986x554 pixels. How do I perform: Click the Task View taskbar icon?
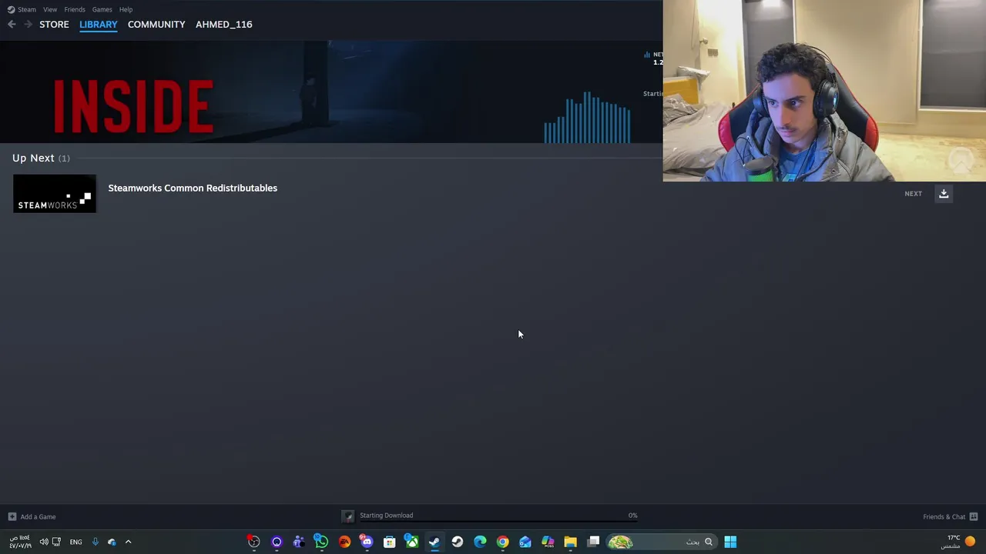[x=593, y=542]
